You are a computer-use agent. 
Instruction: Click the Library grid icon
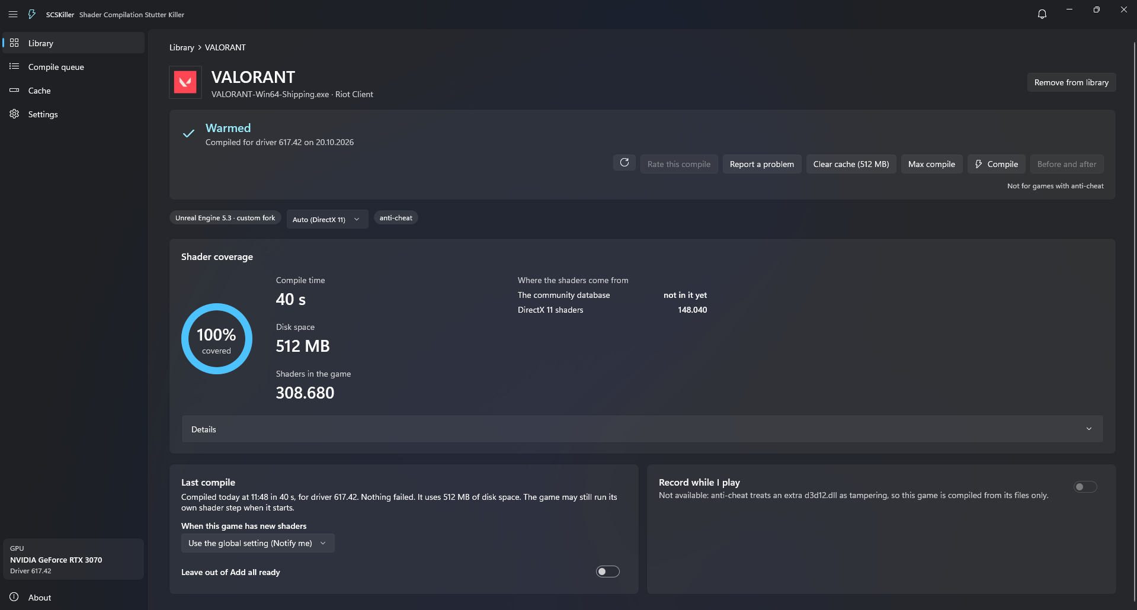14,43
